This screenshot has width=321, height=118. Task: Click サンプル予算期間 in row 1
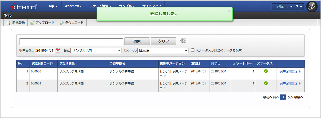(71, 71)
